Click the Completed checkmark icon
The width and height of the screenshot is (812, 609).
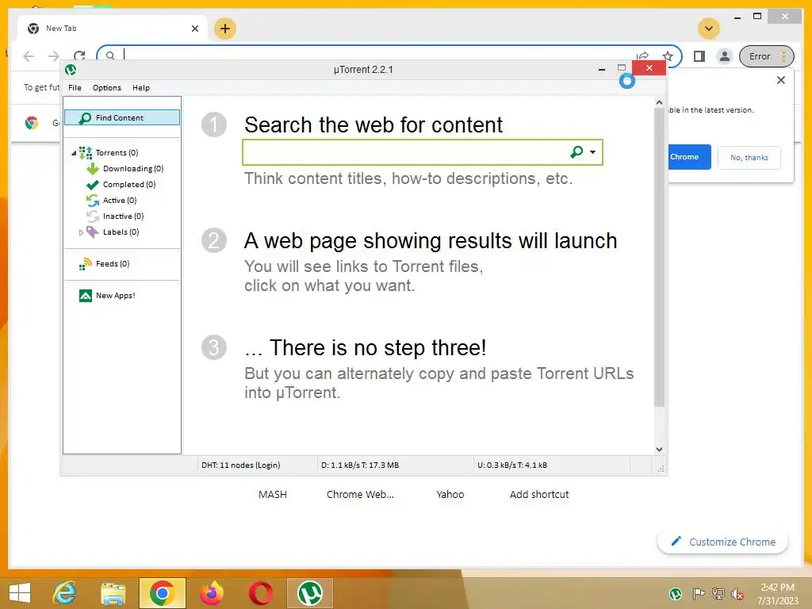point(93,185)
